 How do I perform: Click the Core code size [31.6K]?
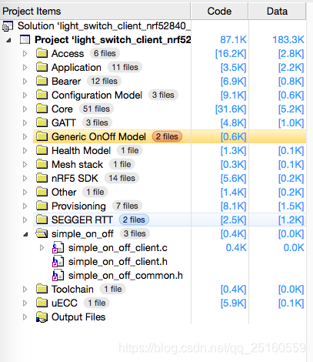(x=231, y=109)
